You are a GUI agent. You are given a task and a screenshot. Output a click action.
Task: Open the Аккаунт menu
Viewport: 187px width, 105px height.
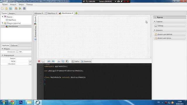click(x=13, y=5)
